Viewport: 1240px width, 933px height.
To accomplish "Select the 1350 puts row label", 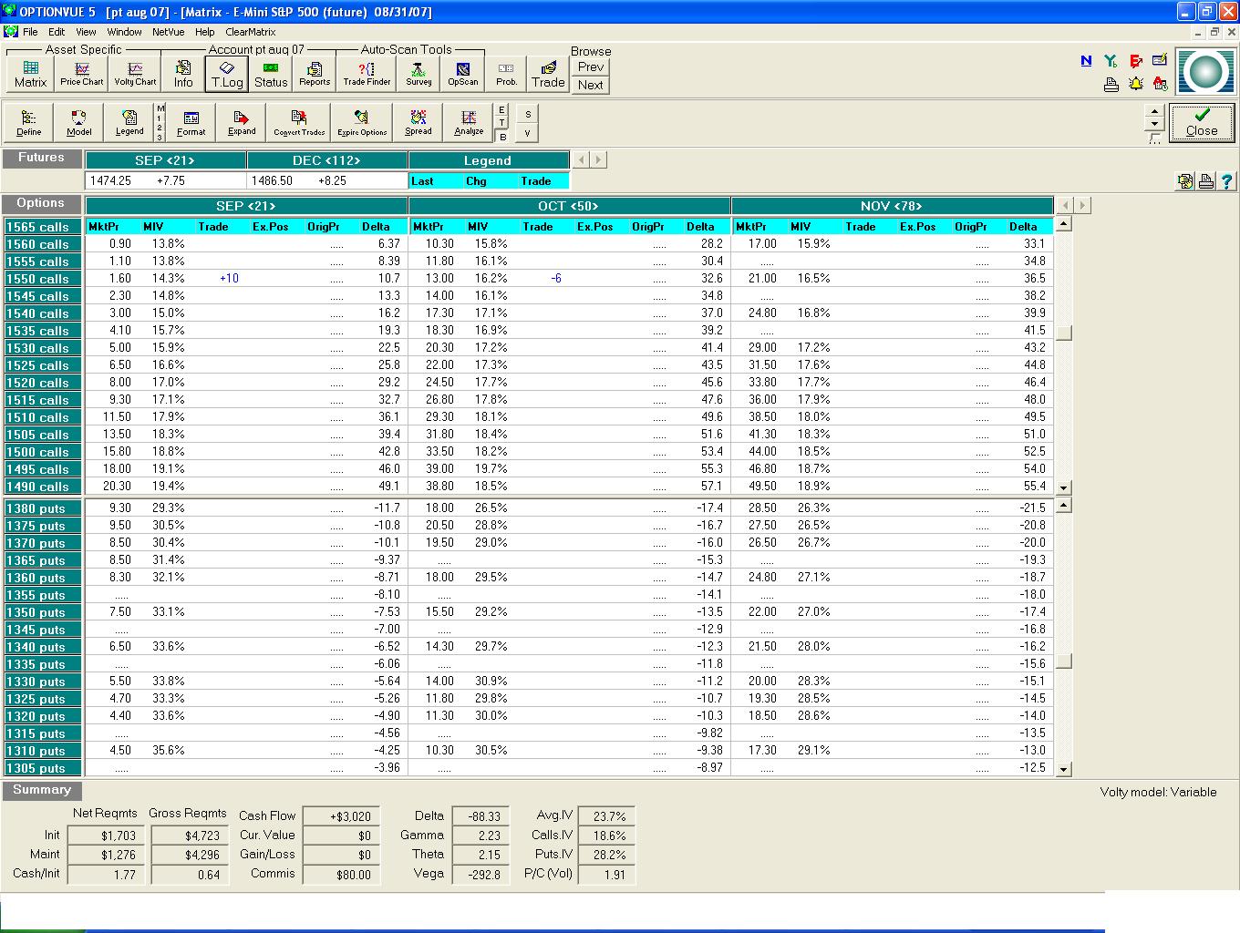I will pyautogui.click(x=43, y=612).
